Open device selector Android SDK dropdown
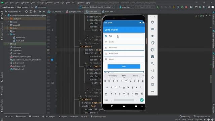Screen dimensions: 215x121 point(96,7)
